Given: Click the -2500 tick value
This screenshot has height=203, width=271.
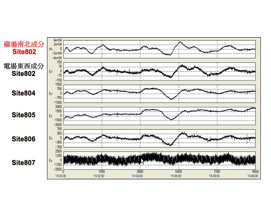Looking at the screenshot, I should pos(58,169).
